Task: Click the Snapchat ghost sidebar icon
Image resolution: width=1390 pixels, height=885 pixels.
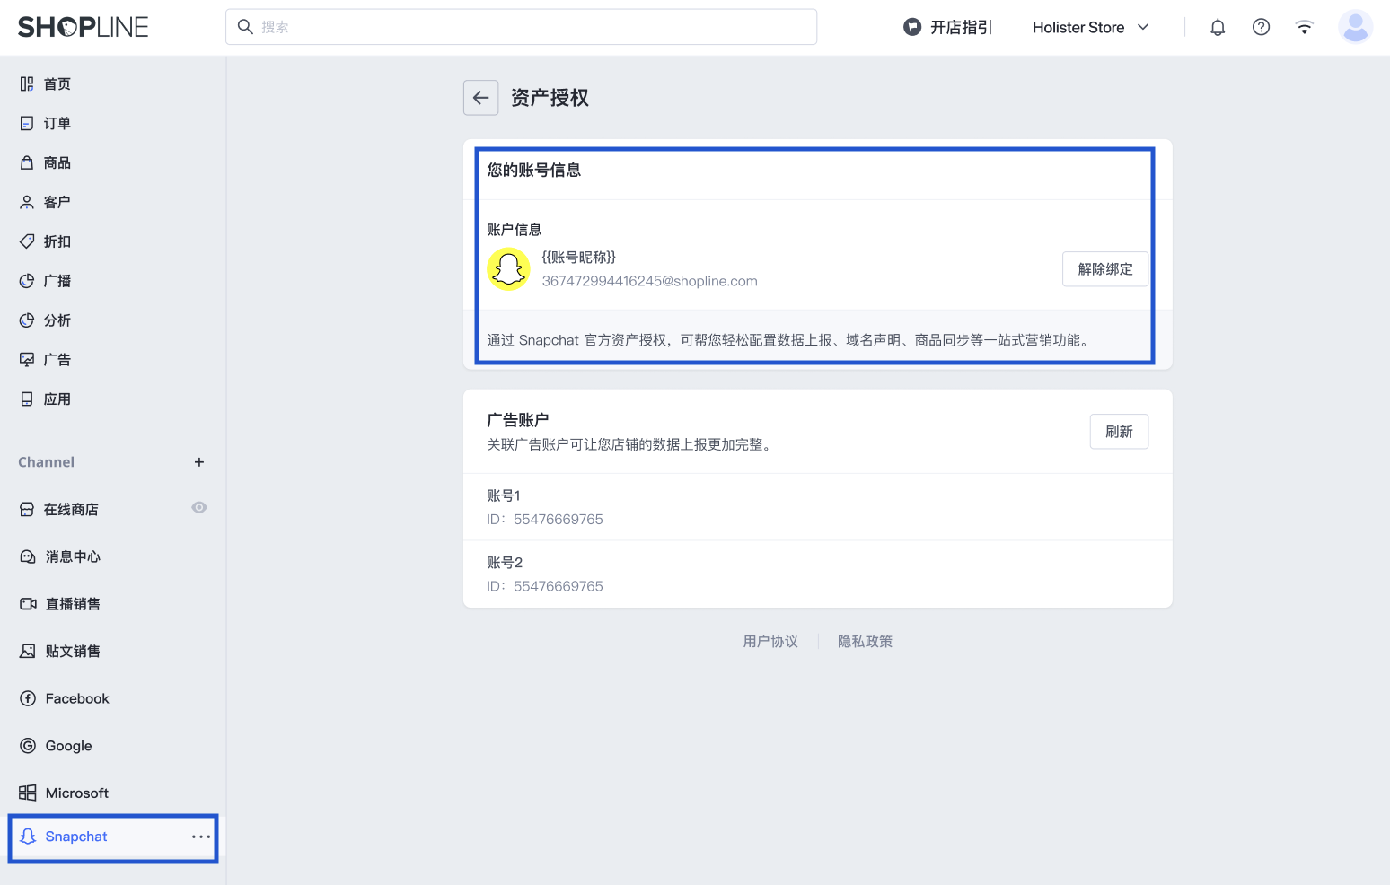Action: tap(28, 837)
